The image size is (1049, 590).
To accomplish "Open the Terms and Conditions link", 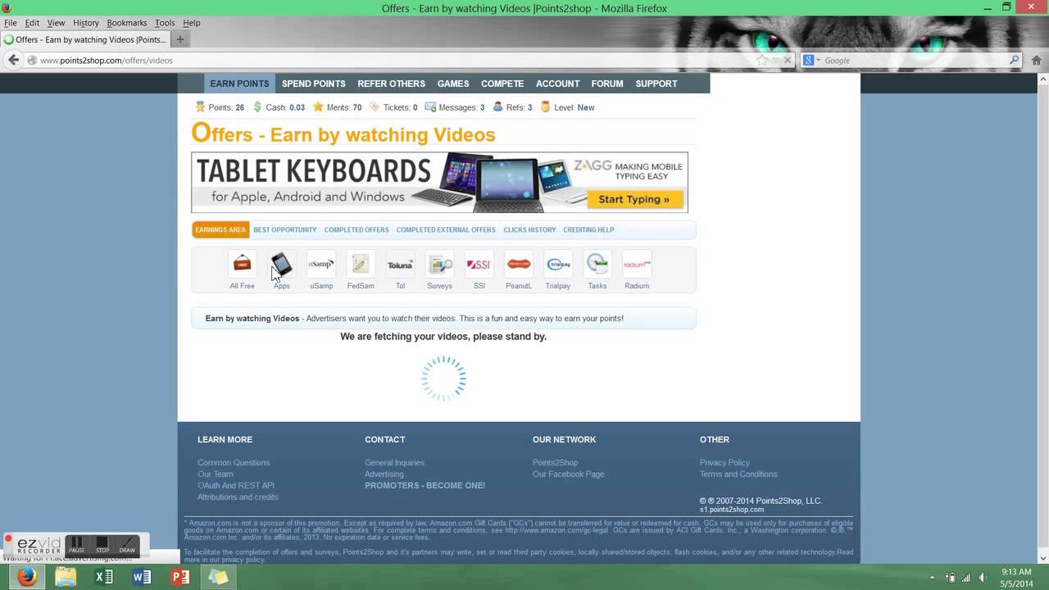I will coord(738,474).
